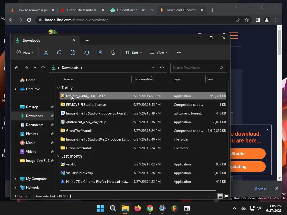Click the Share icon in Explorer toolbar
The height and width of the screenshot is (215, 287).
pos(100,52)
